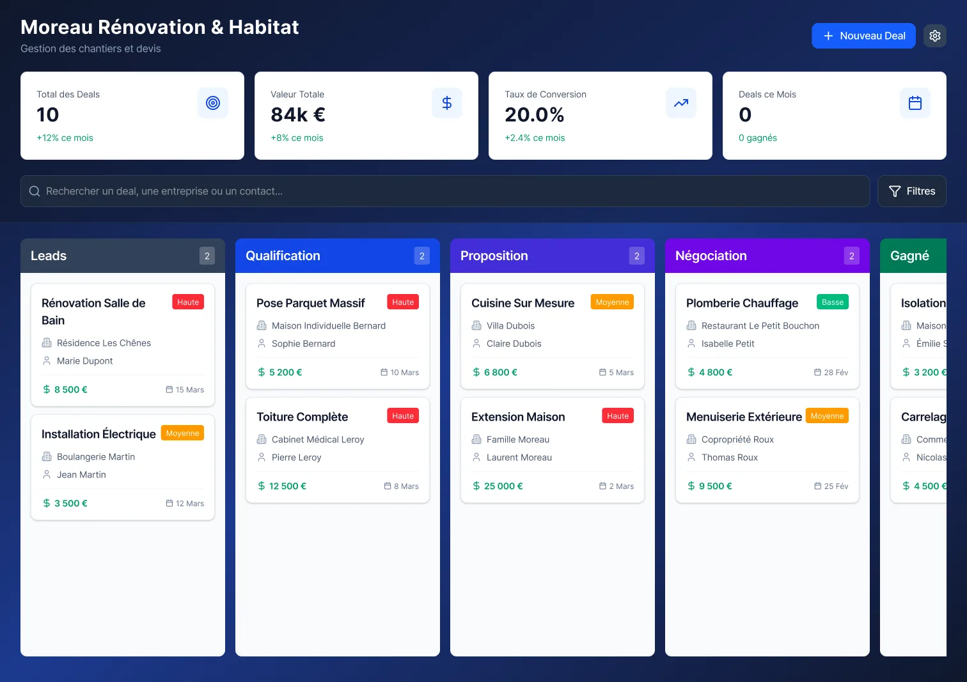Click the person icon beside Pierre Leroy
This screenshot has width=967, height=682.
tap(262, 457)
